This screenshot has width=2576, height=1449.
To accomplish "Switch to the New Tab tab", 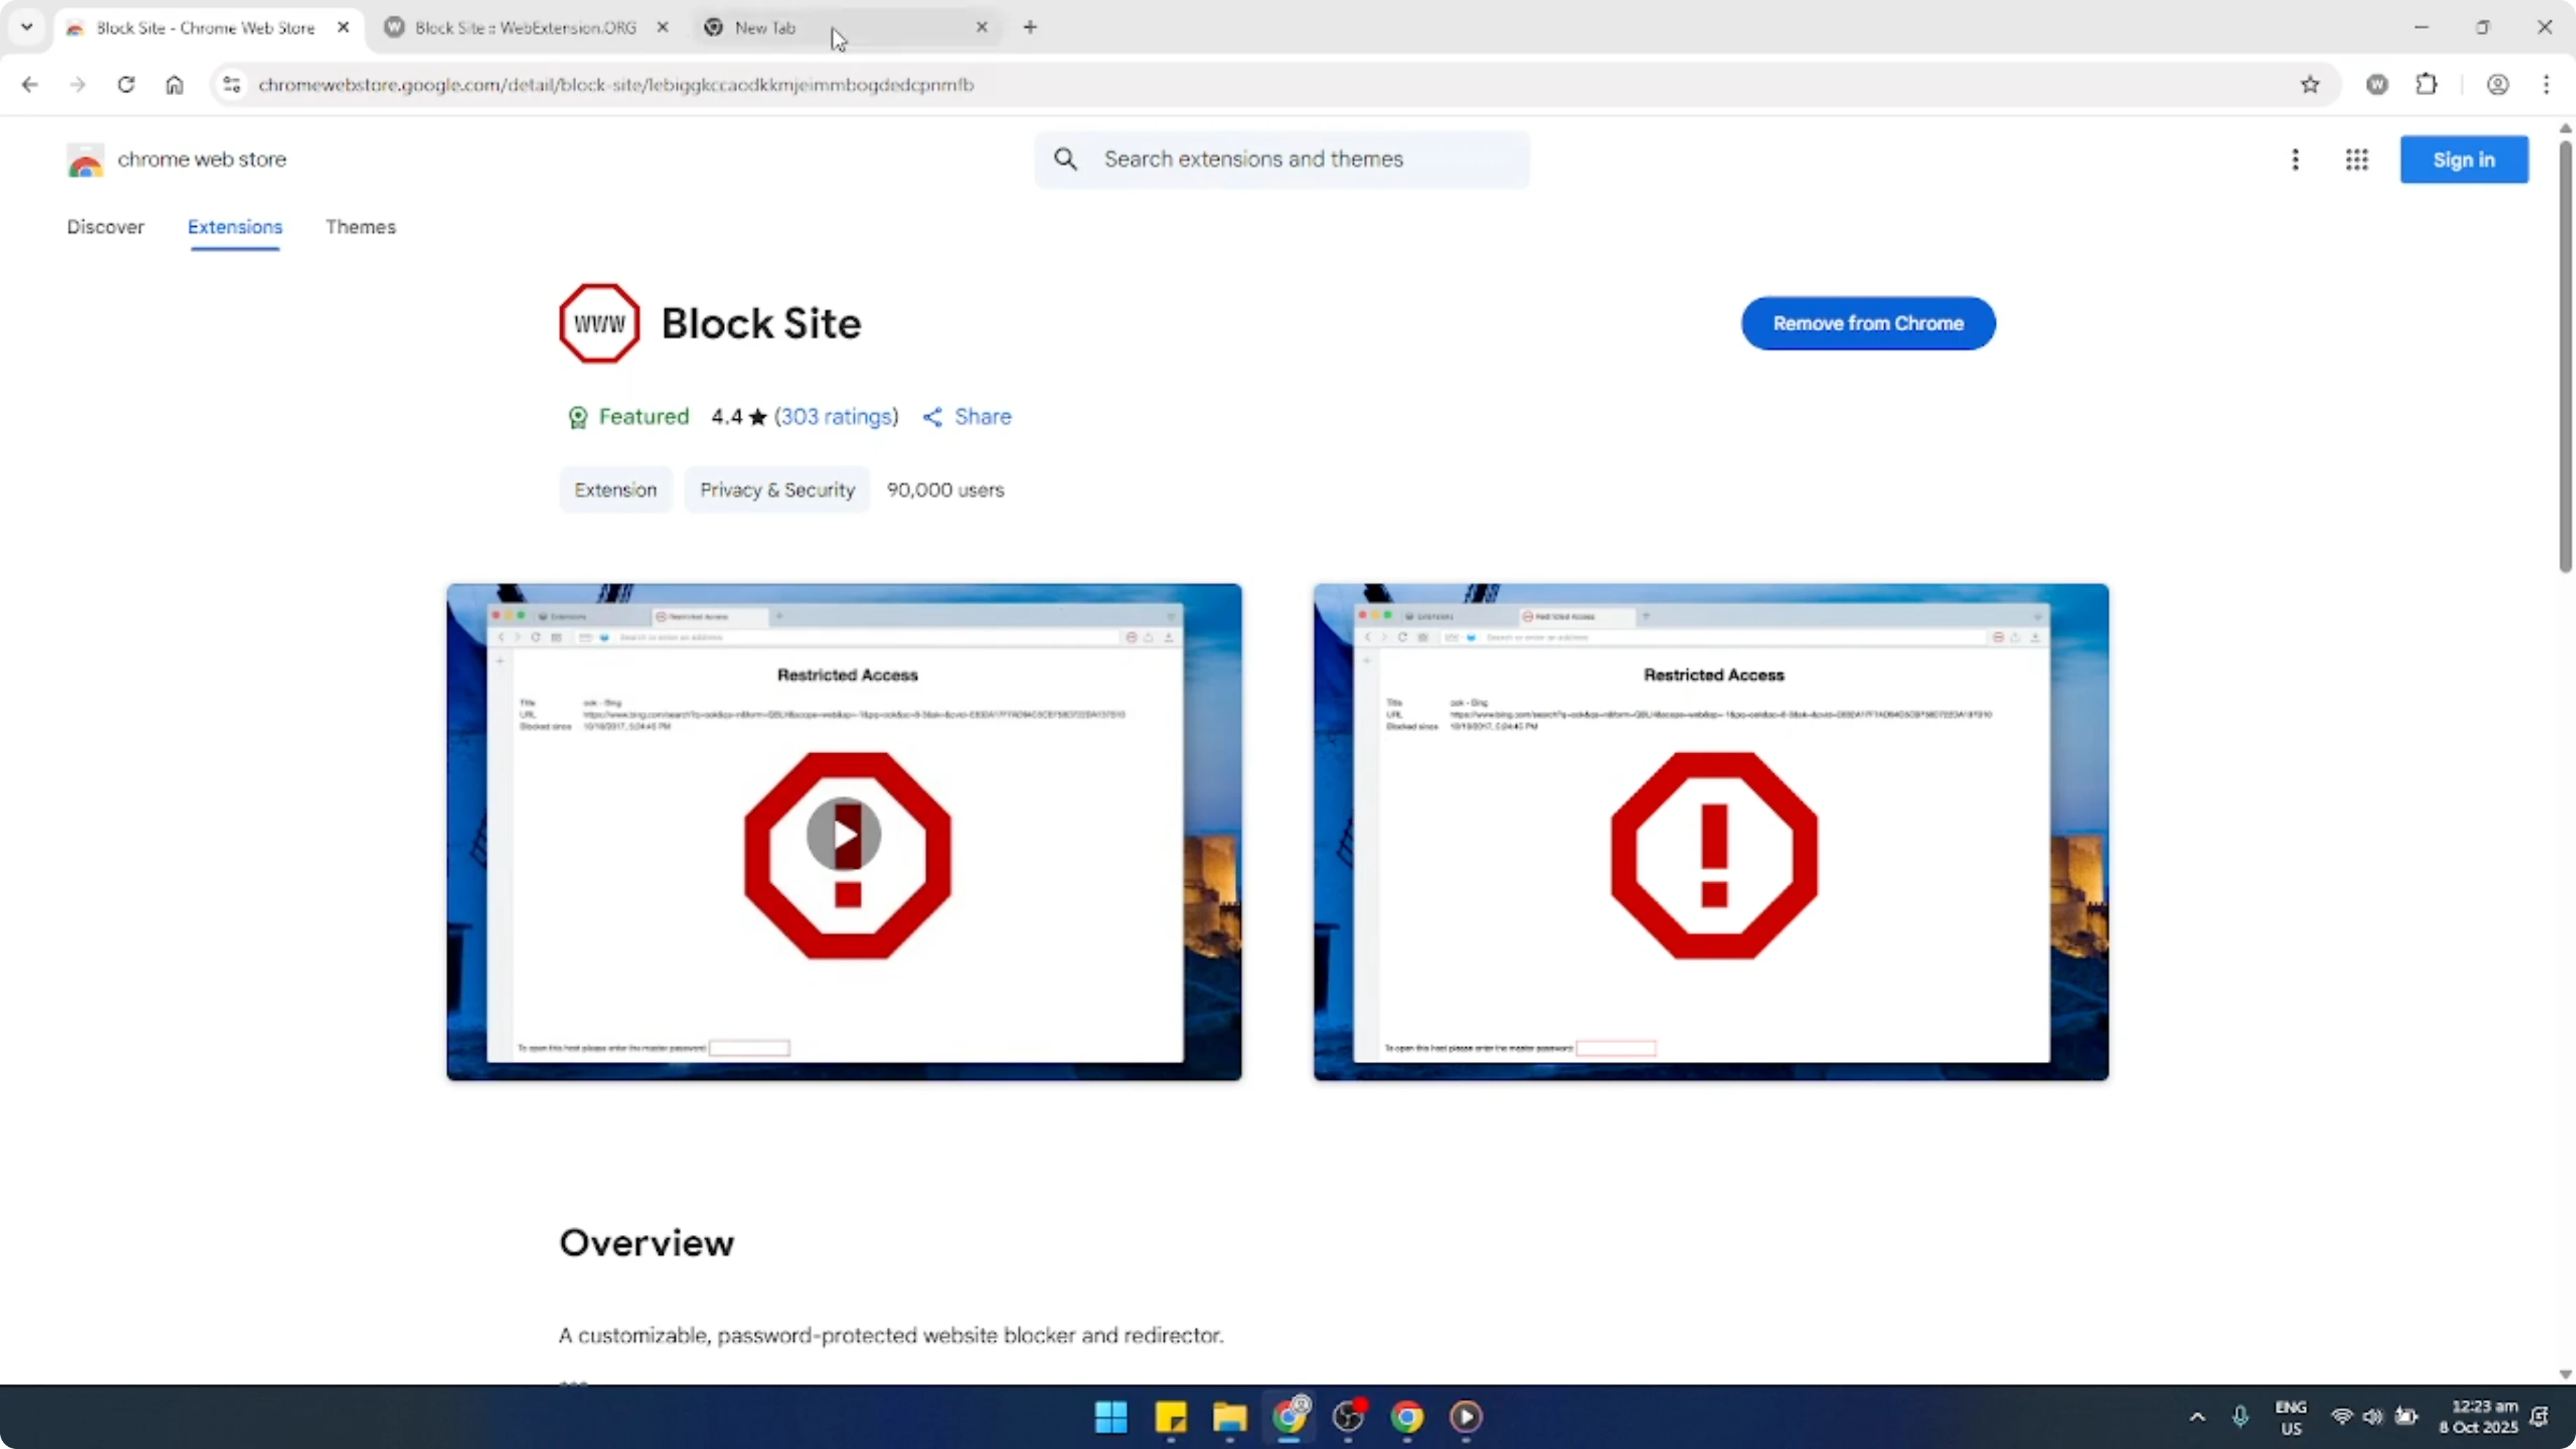I will [x=765, y=28].
